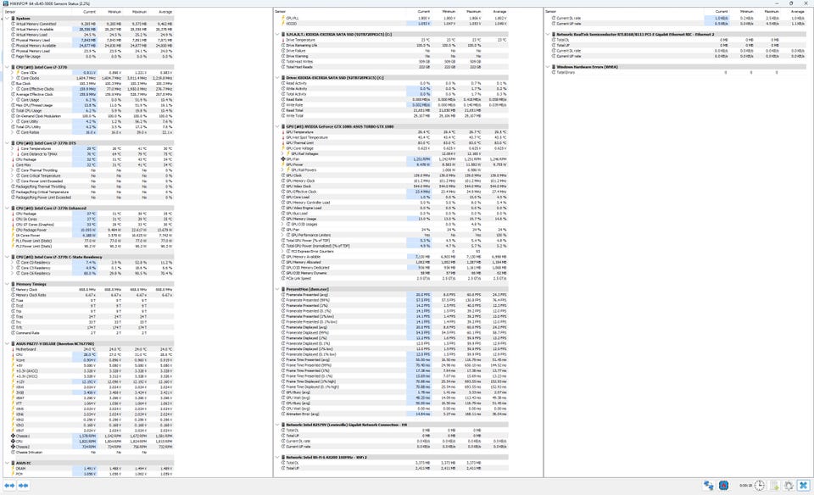Click the lightning icon beside +12V
Viewport: 814px width, 495px height.
click(x=13, y=382)
